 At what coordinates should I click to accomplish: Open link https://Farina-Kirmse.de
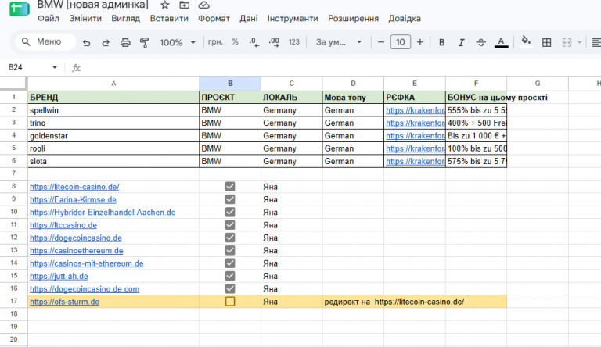[x=73, y=199]
